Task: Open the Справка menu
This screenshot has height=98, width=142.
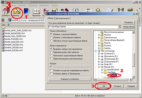Action: [54, 5]
